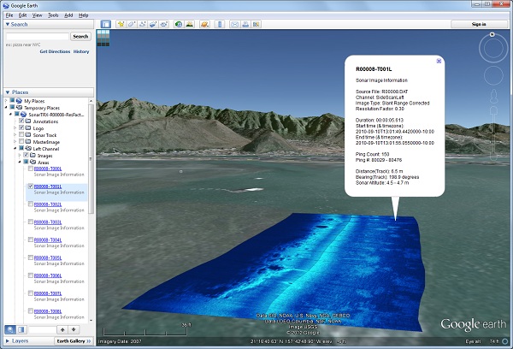Click the Get Directions link
Screen dimensions: 513x349
(54, 51)
